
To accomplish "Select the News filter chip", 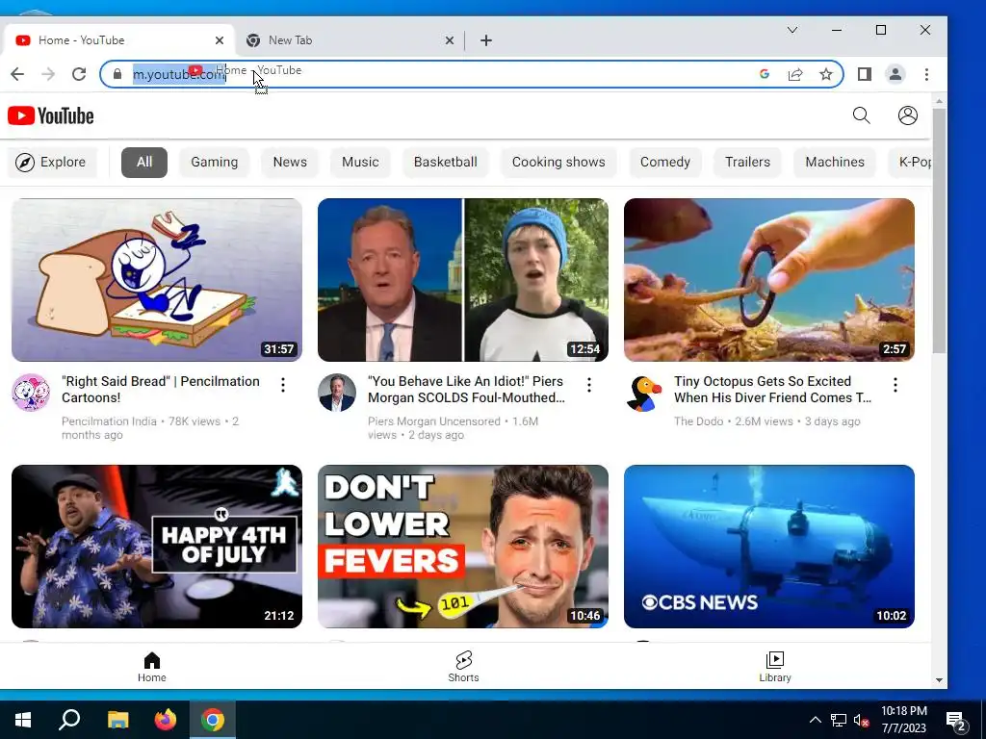I will coord(290,162).
